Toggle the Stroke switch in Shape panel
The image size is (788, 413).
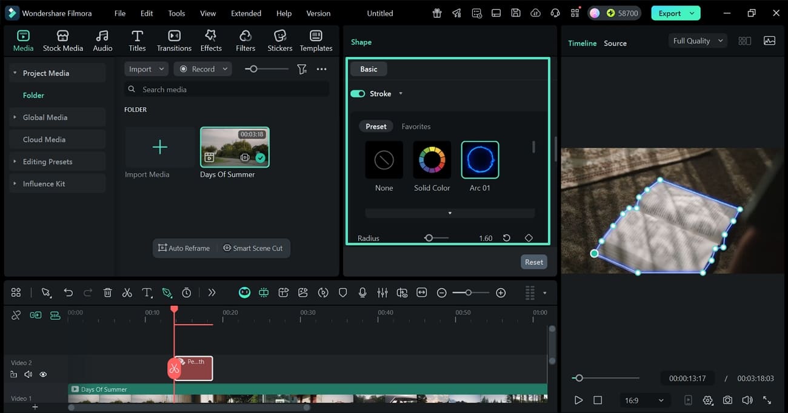click(357, 93)
